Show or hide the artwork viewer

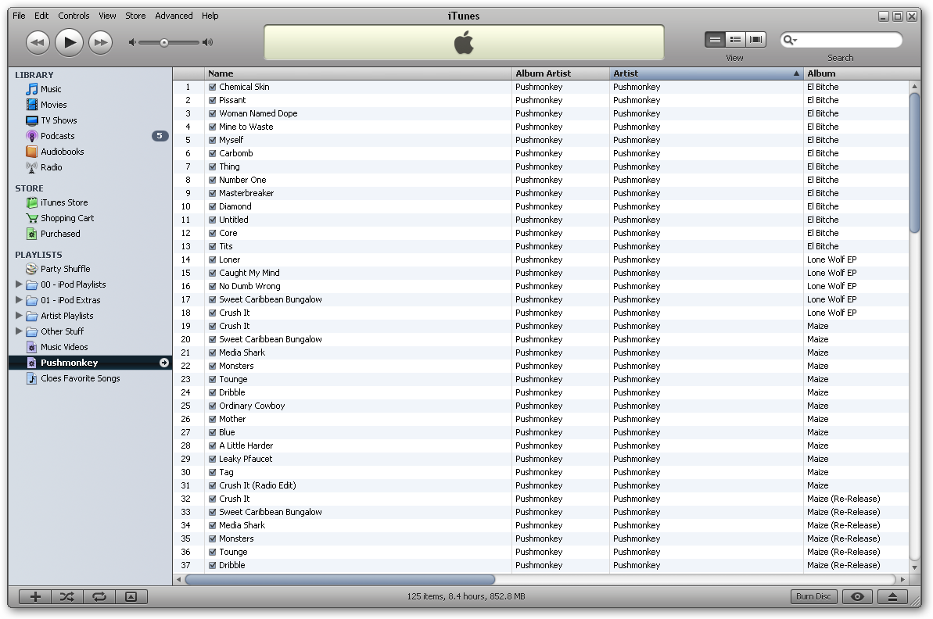131,596
